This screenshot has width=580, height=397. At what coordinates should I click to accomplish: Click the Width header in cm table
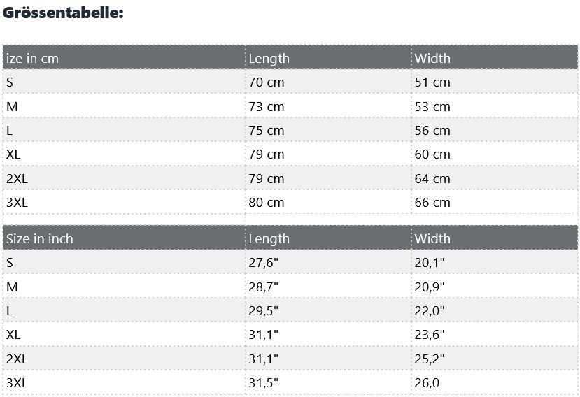pos(432,58)
